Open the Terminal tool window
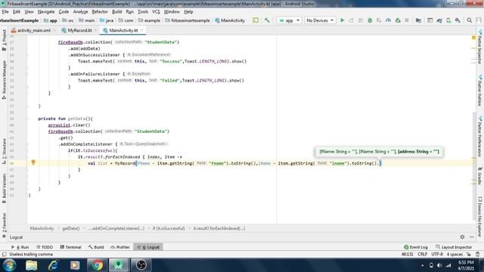 pos(70,247)
